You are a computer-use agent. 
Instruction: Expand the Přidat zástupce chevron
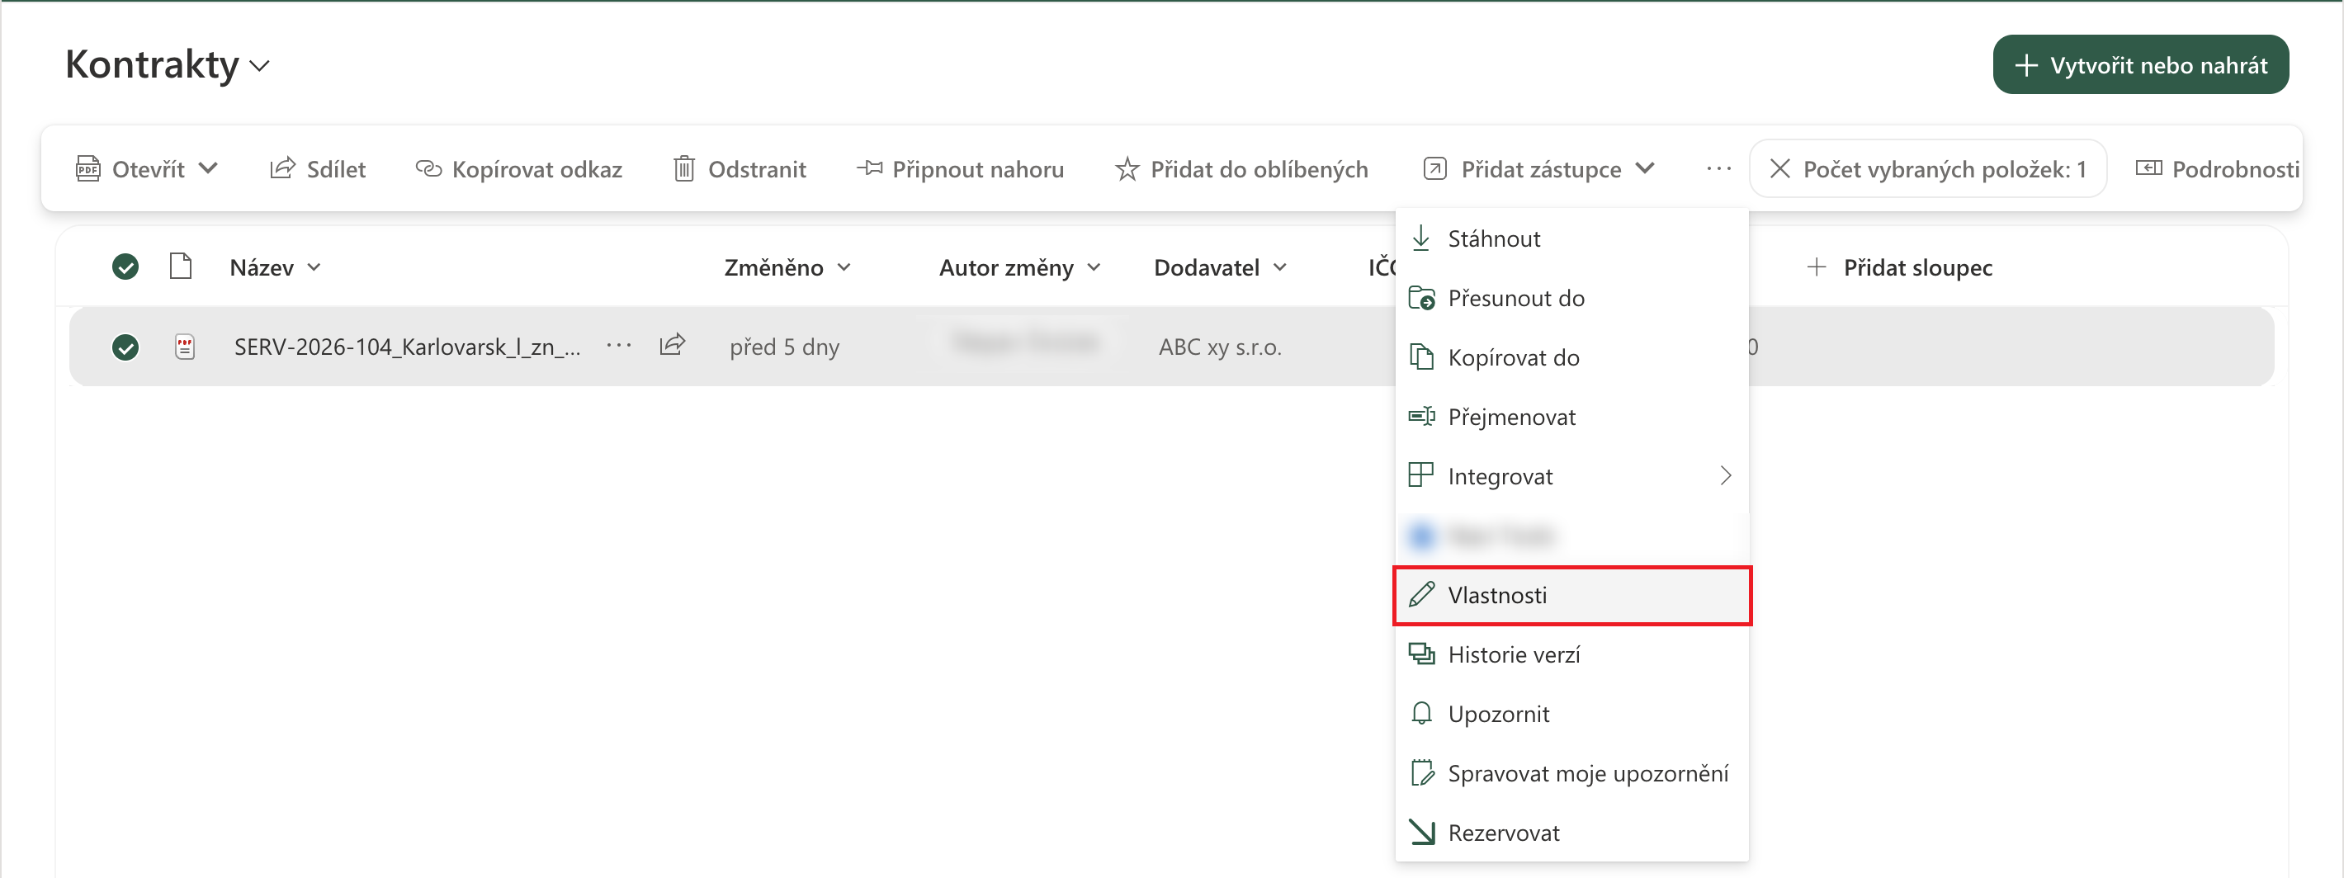(x=1645, y=168)
